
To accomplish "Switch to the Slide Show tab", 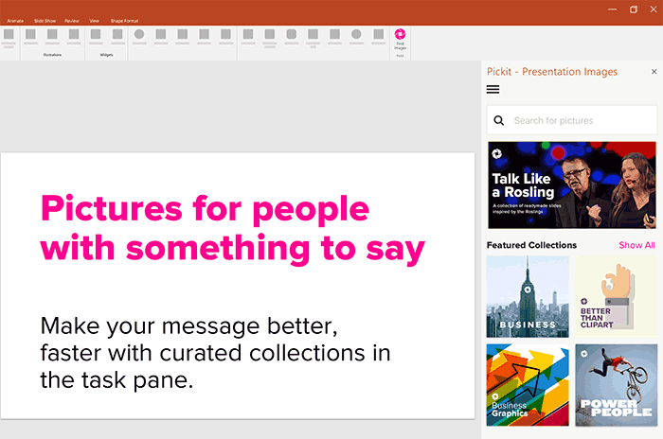I will tap(45, 21).
